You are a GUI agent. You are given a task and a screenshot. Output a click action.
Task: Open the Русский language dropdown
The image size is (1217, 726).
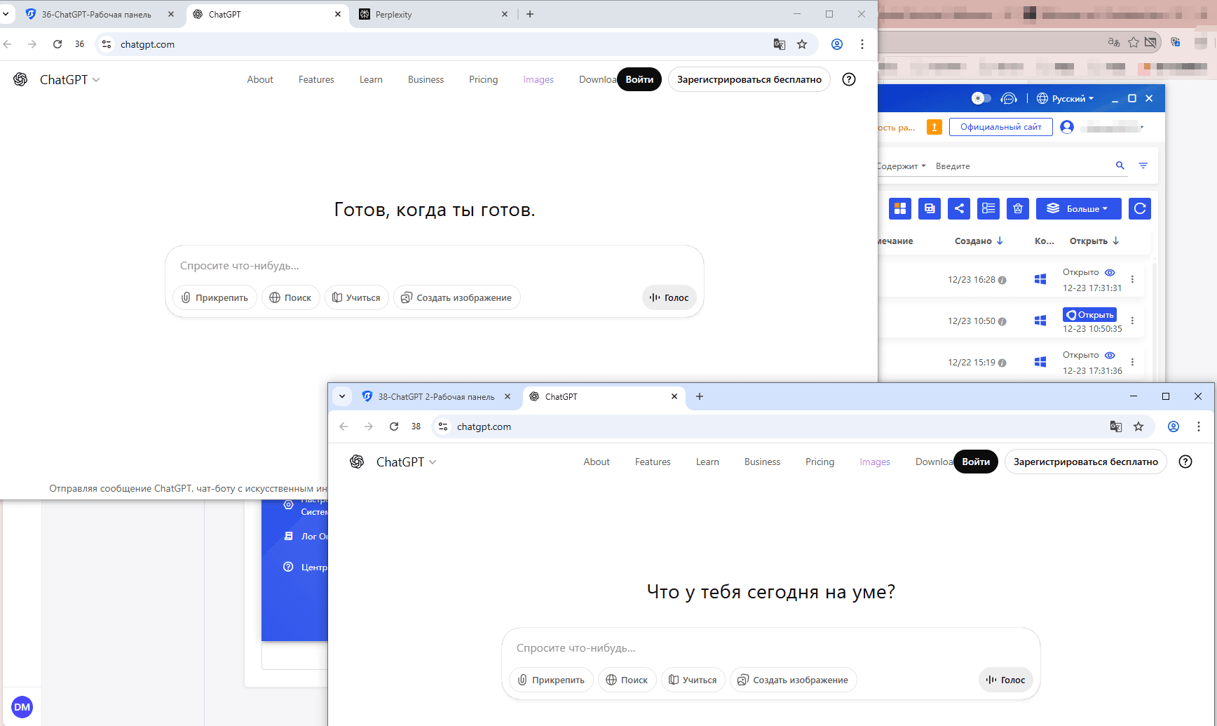coord(1065,98)
